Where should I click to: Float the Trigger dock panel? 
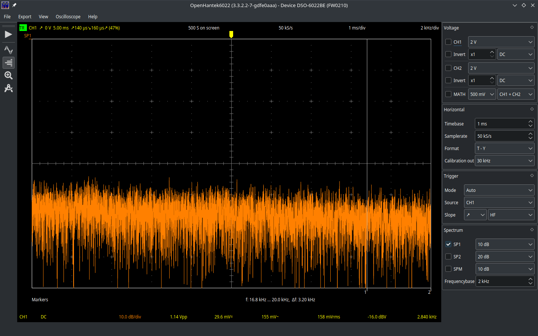pyautogui.click(x=532, y=176)
